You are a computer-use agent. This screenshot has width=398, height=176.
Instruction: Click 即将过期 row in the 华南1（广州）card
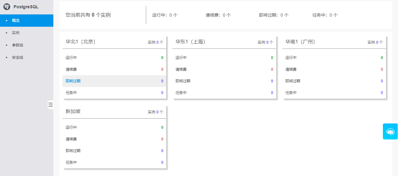pos(334,81)
